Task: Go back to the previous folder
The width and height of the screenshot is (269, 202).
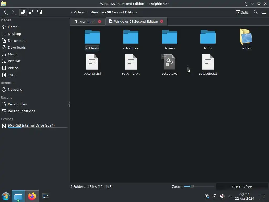Action: (x=5, y=12)
